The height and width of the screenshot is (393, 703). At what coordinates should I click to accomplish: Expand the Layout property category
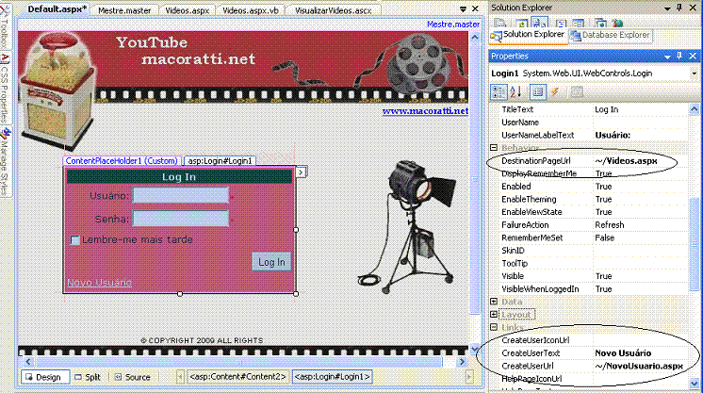494,315
